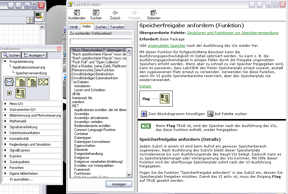Image resolution: width=288 pixels, height=194 pixels.
Task: Open the Anzeigen dropdown in Funktionen palette
Action: (34, 55)
